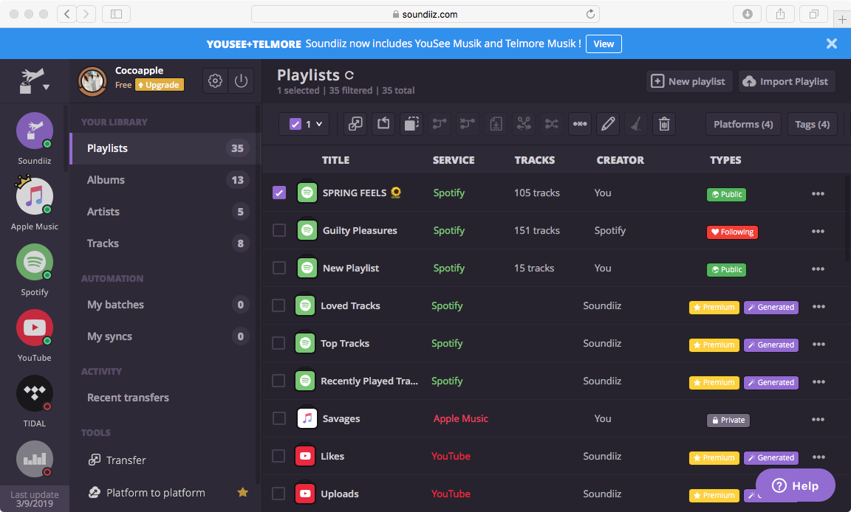Click the shuffle toolbar icon
The image size is (851, 512).
pyautogui.click(x=552, y=124)
